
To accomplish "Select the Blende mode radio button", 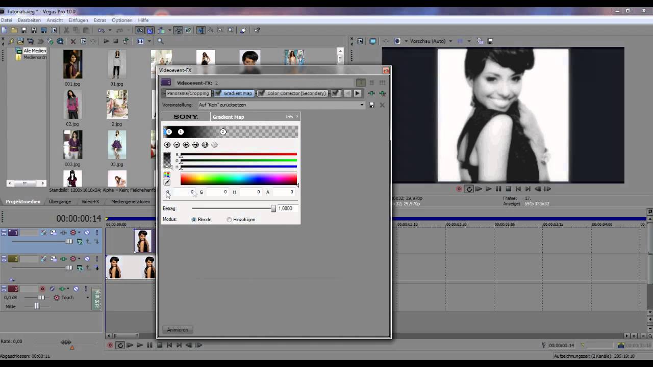I will click(x=194, y=220).
